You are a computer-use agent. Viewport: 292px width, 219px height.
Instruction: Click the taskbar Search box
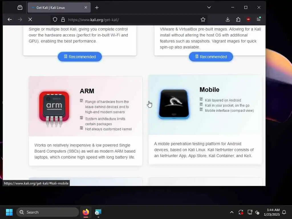[x=48, y=212]
